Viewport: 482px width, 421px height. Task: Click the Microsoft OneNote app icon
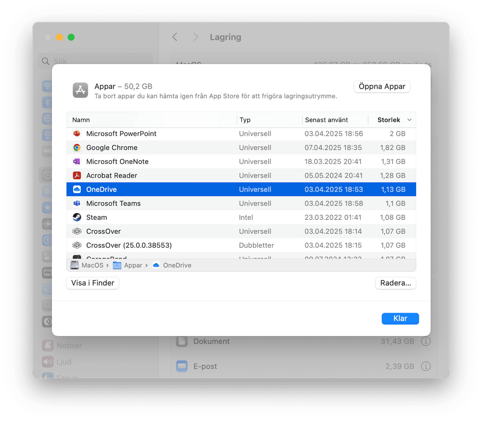77,161
